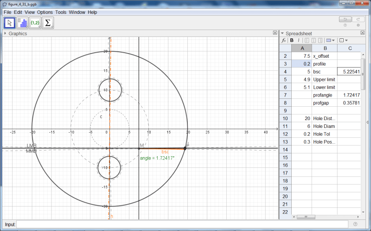Select the Upper limit label cell
The image size is (371, 231).
pyautogui.click(x=325, y=79)
